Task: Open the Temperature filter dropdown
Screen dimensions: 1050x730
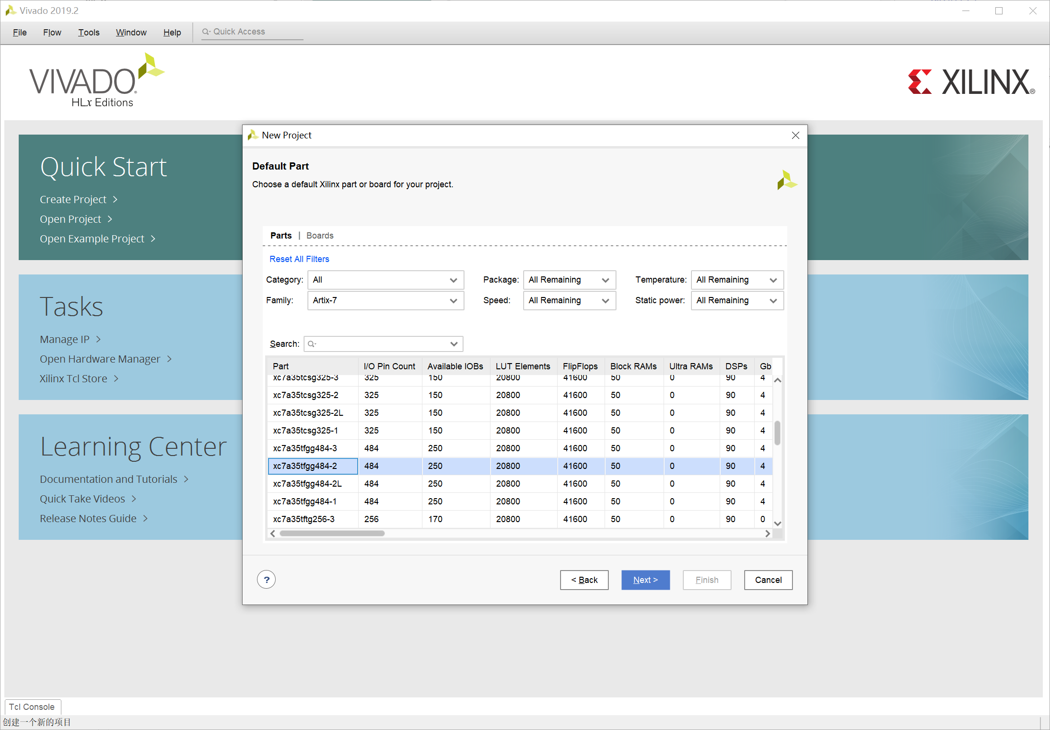Action: click(736, 280)
